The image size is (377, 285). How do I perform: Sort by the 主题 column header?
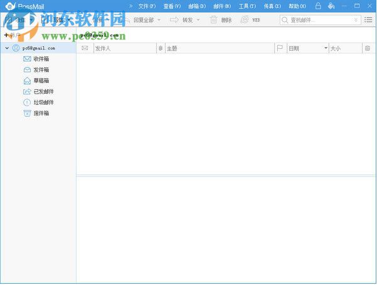click(220, 48)
